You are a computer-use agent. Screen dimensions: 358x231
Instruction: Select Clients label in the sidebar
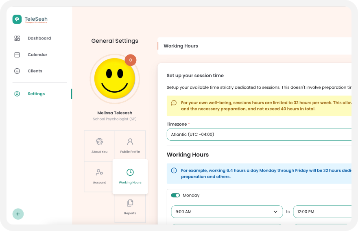tap(35, 71)
